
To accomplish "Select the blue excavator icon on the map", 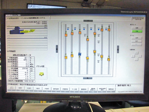I will coord(80,54).
